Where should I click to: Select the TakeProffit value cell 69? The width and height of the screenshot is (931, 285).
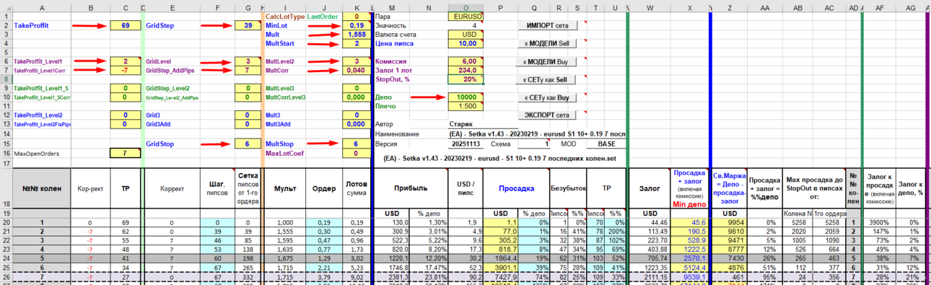click(x=126, y=25)
